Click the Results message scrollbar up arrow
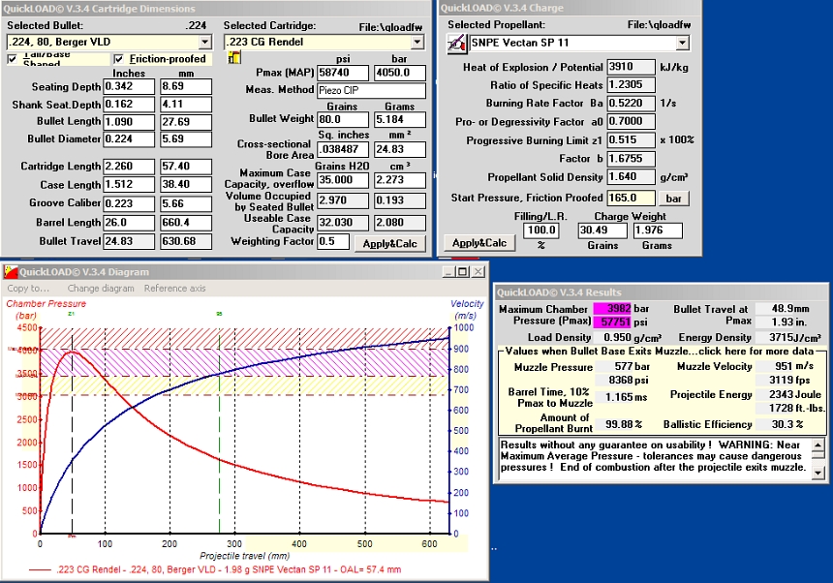 (x=818, y=445)
